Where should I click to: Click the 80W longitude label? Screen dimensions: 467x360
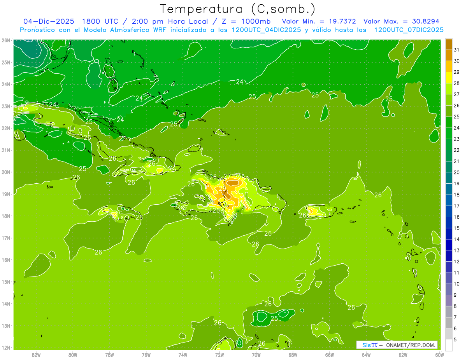click(x=72, y=355)
